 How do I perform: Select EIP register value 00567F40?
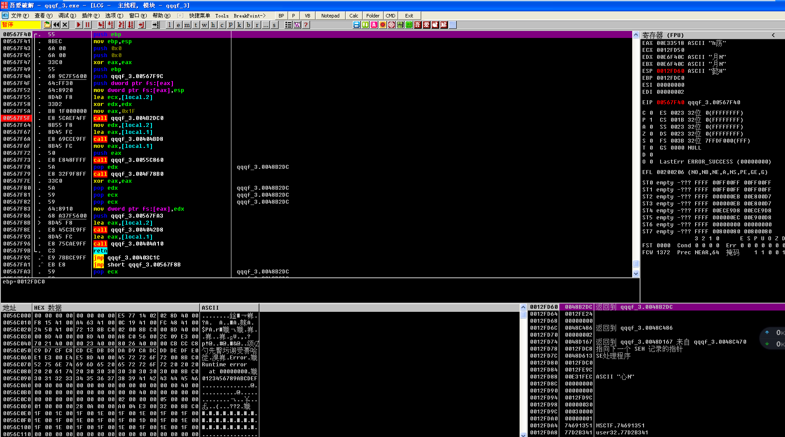671,102
